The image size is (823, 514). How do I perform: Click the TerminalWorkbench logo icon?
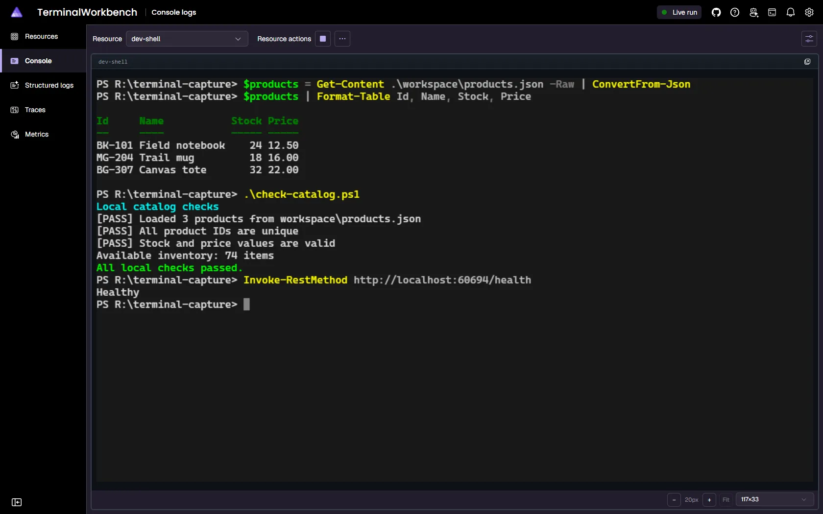click(17, 12)
